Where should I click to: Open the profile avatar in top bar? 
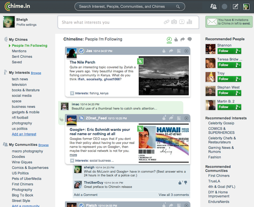pyautogui.click(x=246, y=7)
